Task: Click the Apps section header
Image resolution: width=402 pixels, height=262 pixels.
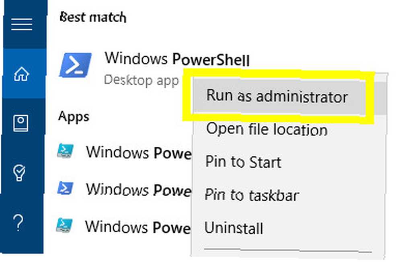Action: tap(74, 117)
